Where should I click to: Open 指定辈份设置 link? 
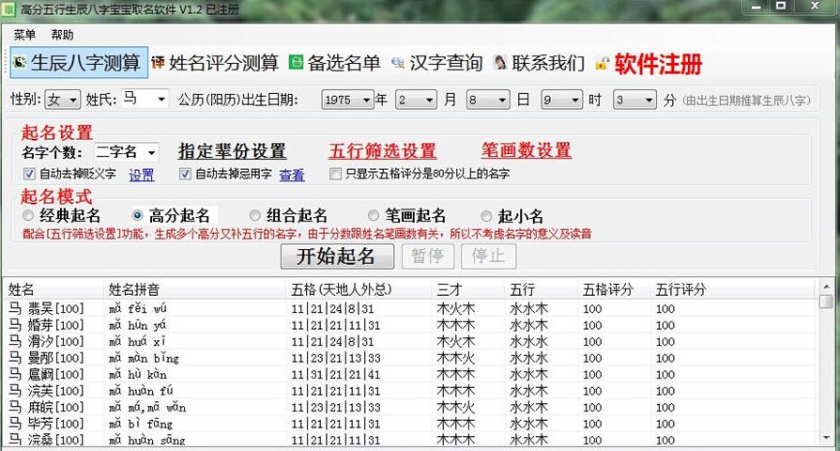[x=233, y=151]
